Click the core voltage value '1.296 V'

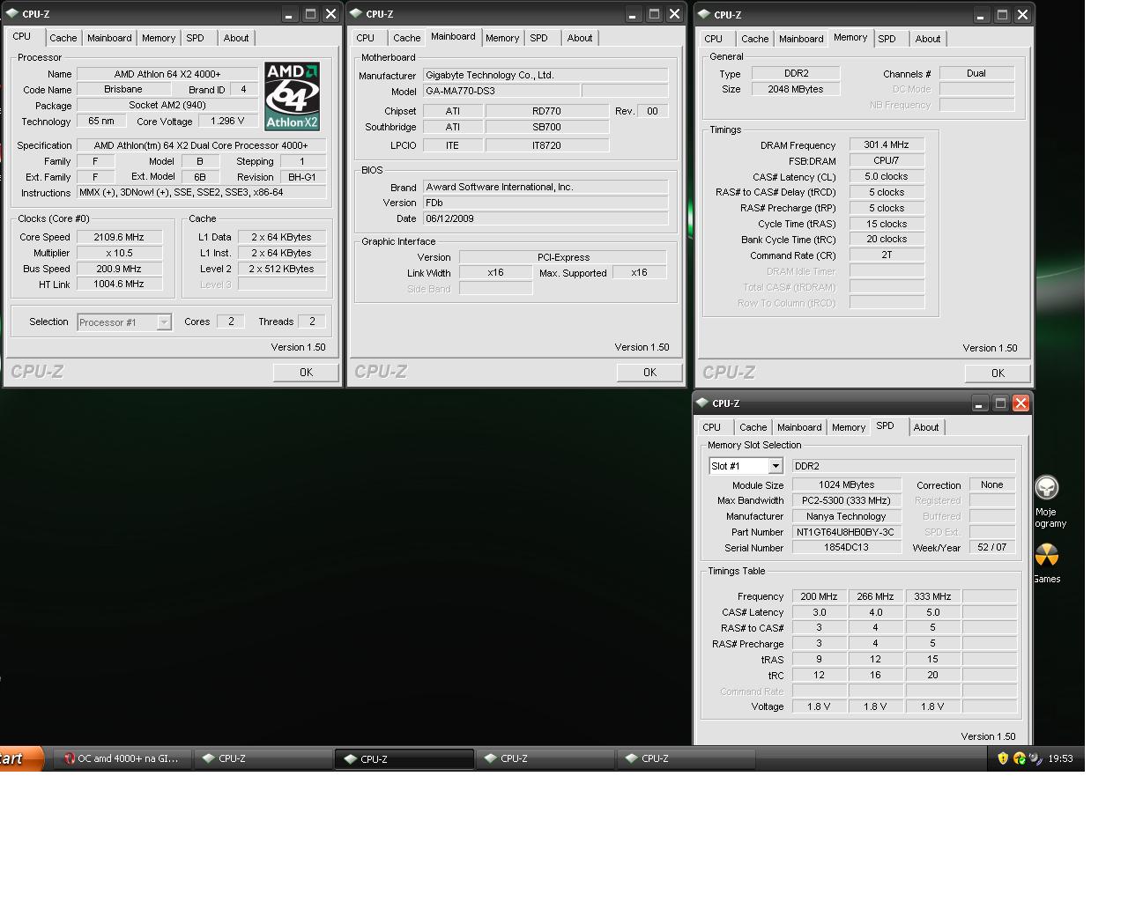[228, 122]
